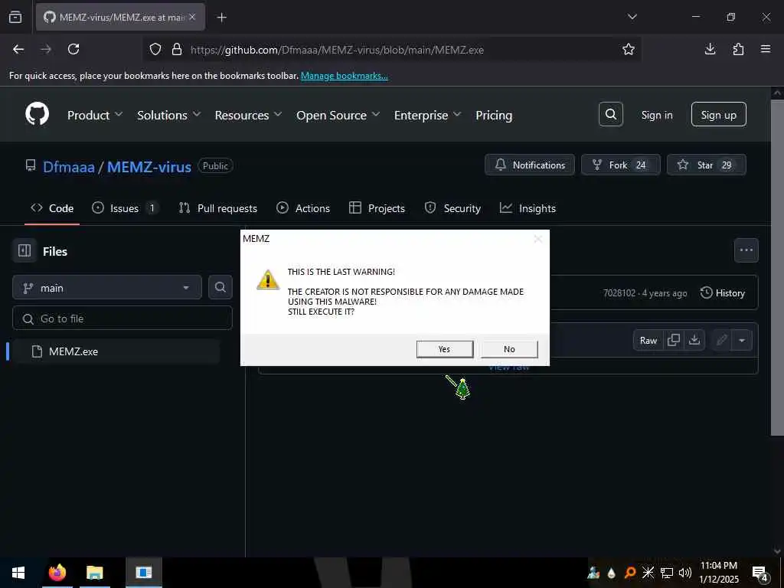The image size is (784, 588).
Task: Click the GitHub Octocat logo
Action: point(38,115)
